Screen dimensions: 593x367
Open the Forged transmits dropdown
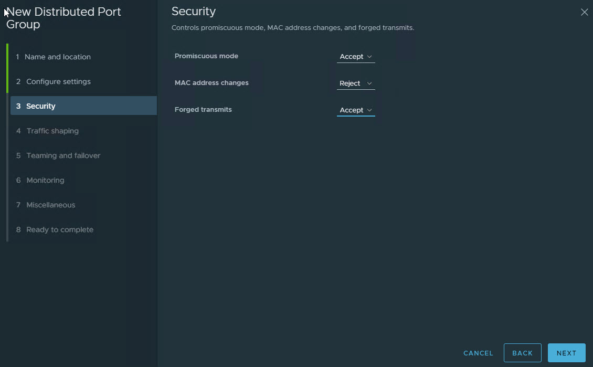[x=356, y=110]
